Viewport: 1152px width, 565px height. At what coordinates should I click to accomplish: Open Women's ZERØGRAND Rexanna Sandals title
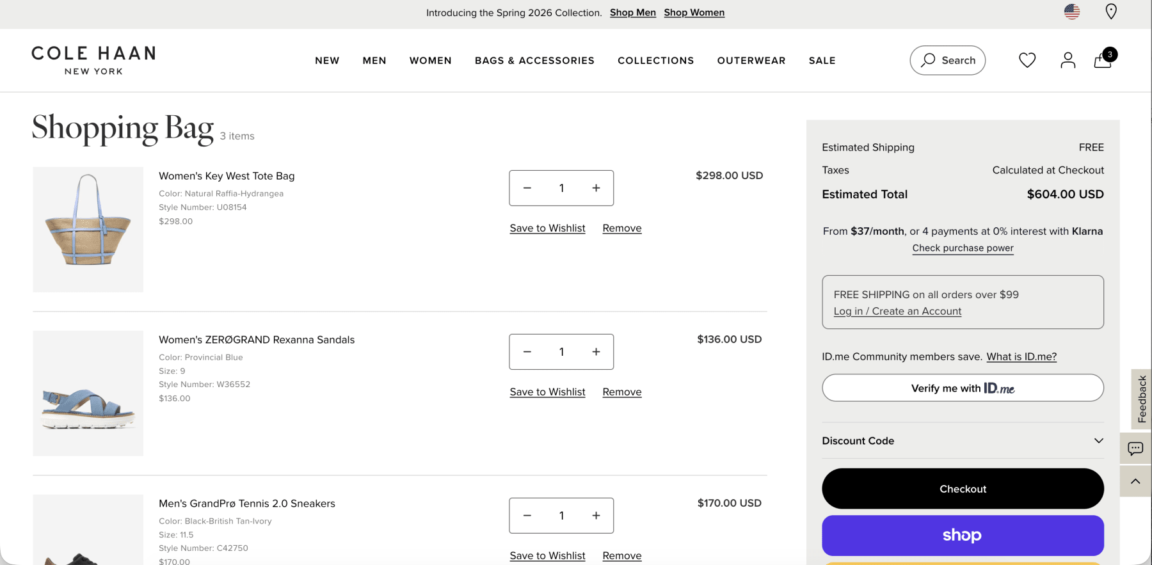pos(257,340)
